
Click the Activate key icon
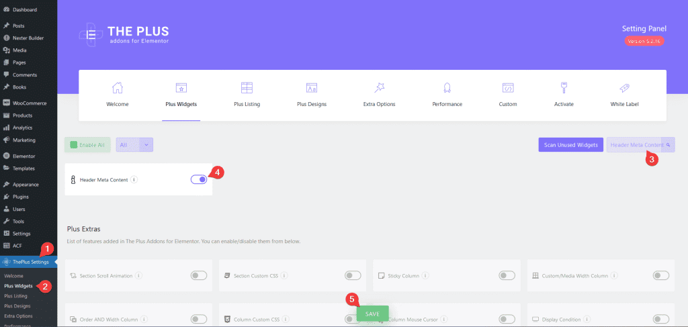(x=564, y=88)
